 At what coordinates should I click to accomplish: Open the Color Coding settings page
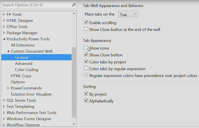[x=27, y=70]
